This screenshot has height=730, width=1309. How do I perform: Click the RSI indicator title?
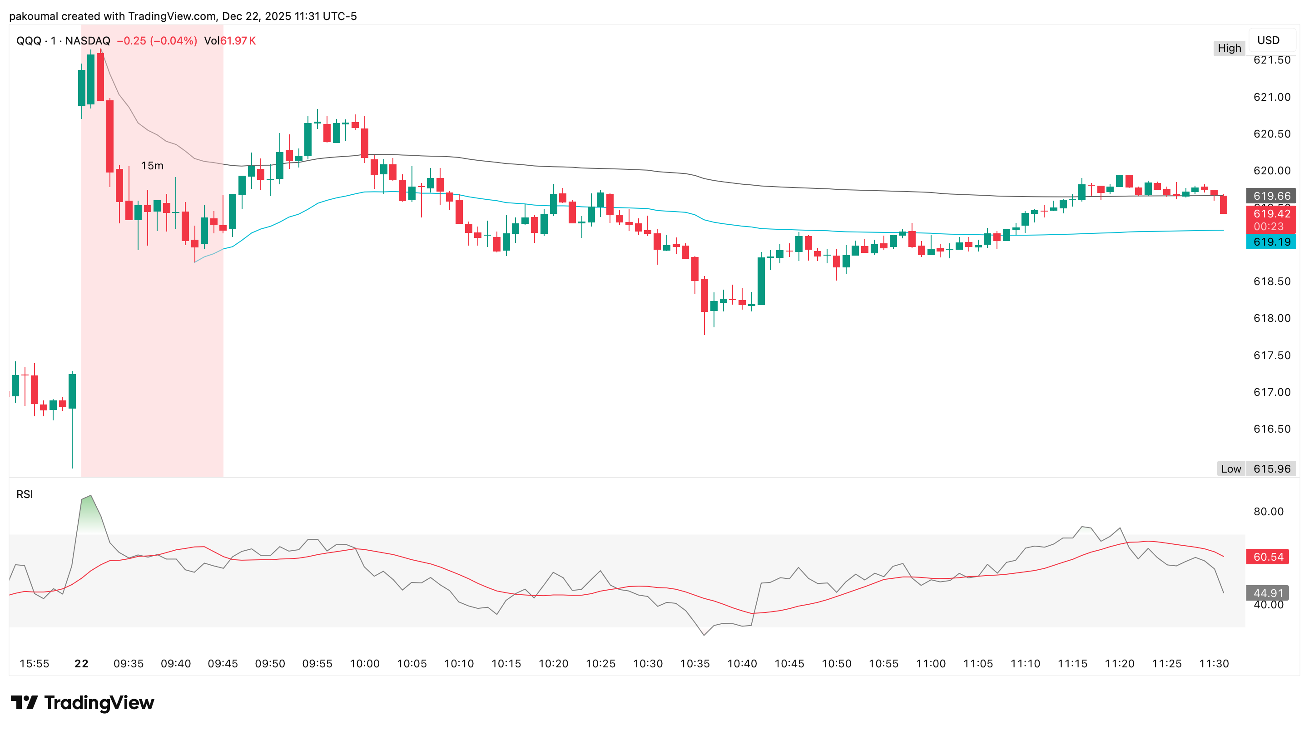[x=25, y=494]
